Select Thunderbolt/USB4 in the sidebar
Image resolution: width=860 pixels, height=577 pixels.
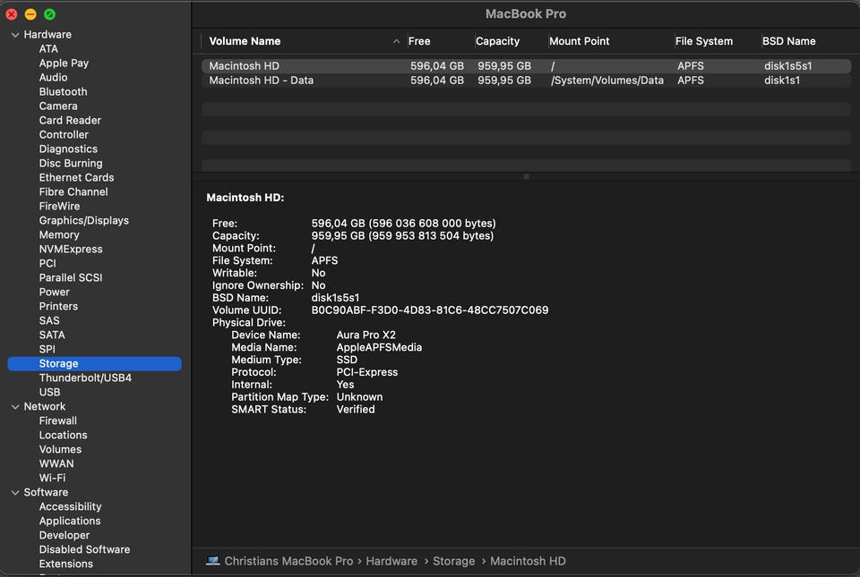pyautogui.click(x=85, y=378)
